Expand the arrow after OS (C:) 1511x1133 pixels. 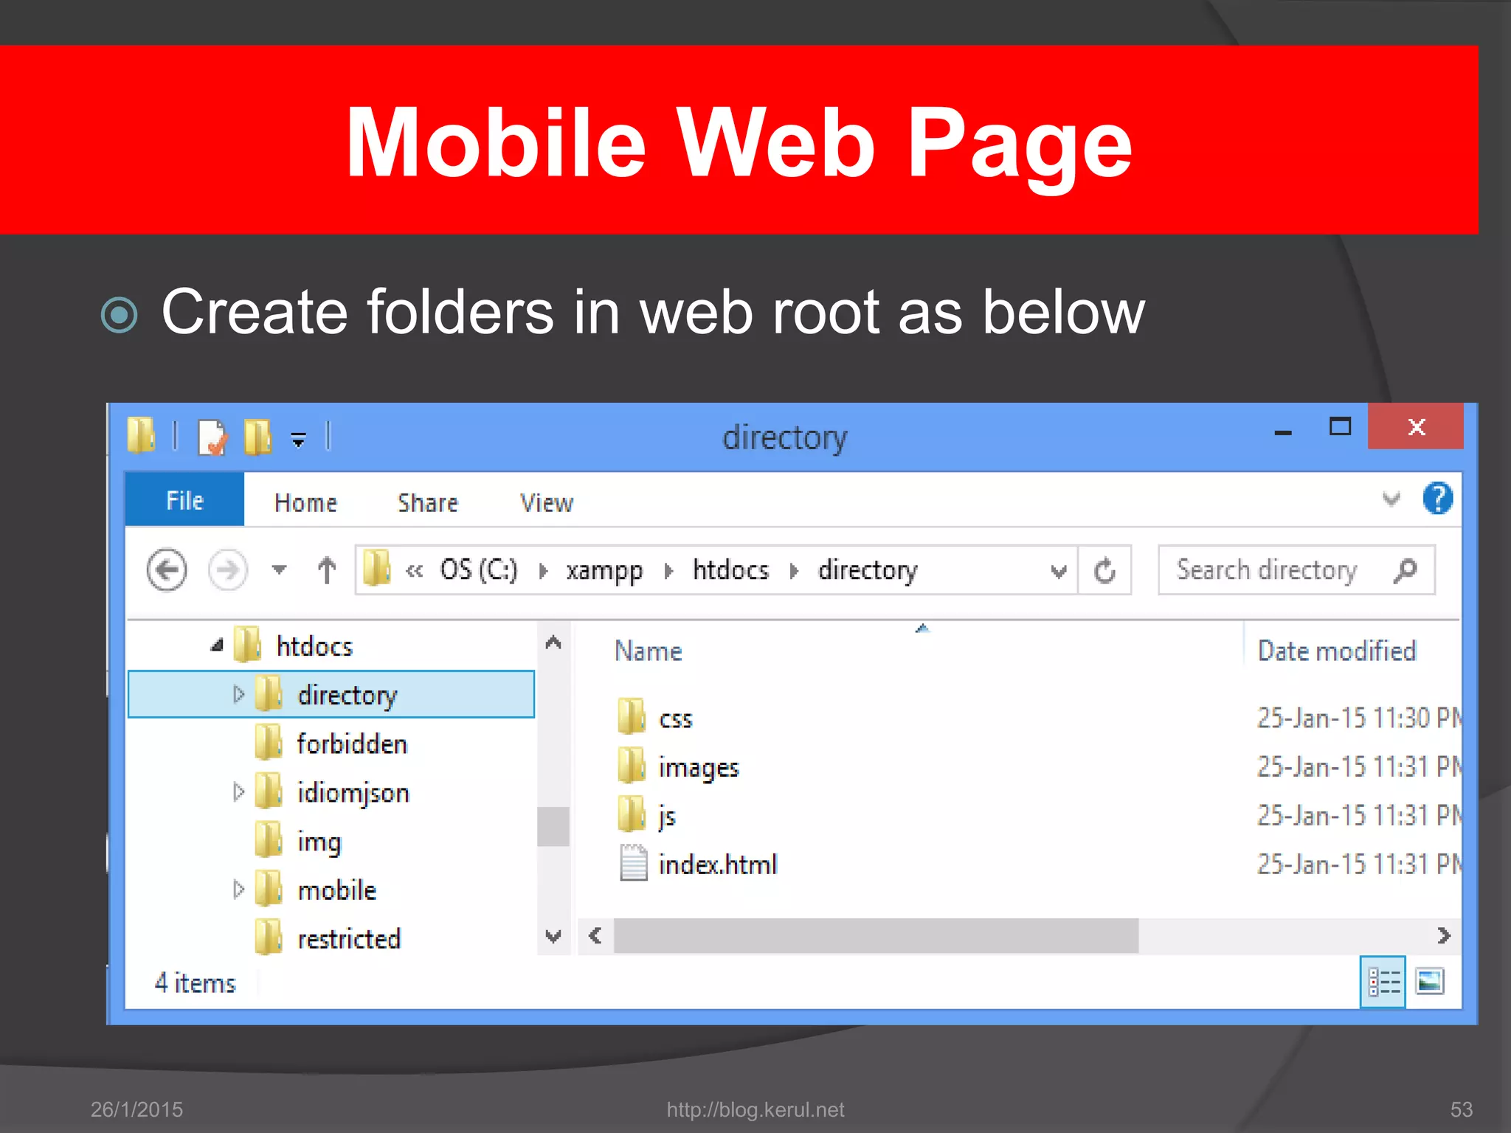click(544, 571)
